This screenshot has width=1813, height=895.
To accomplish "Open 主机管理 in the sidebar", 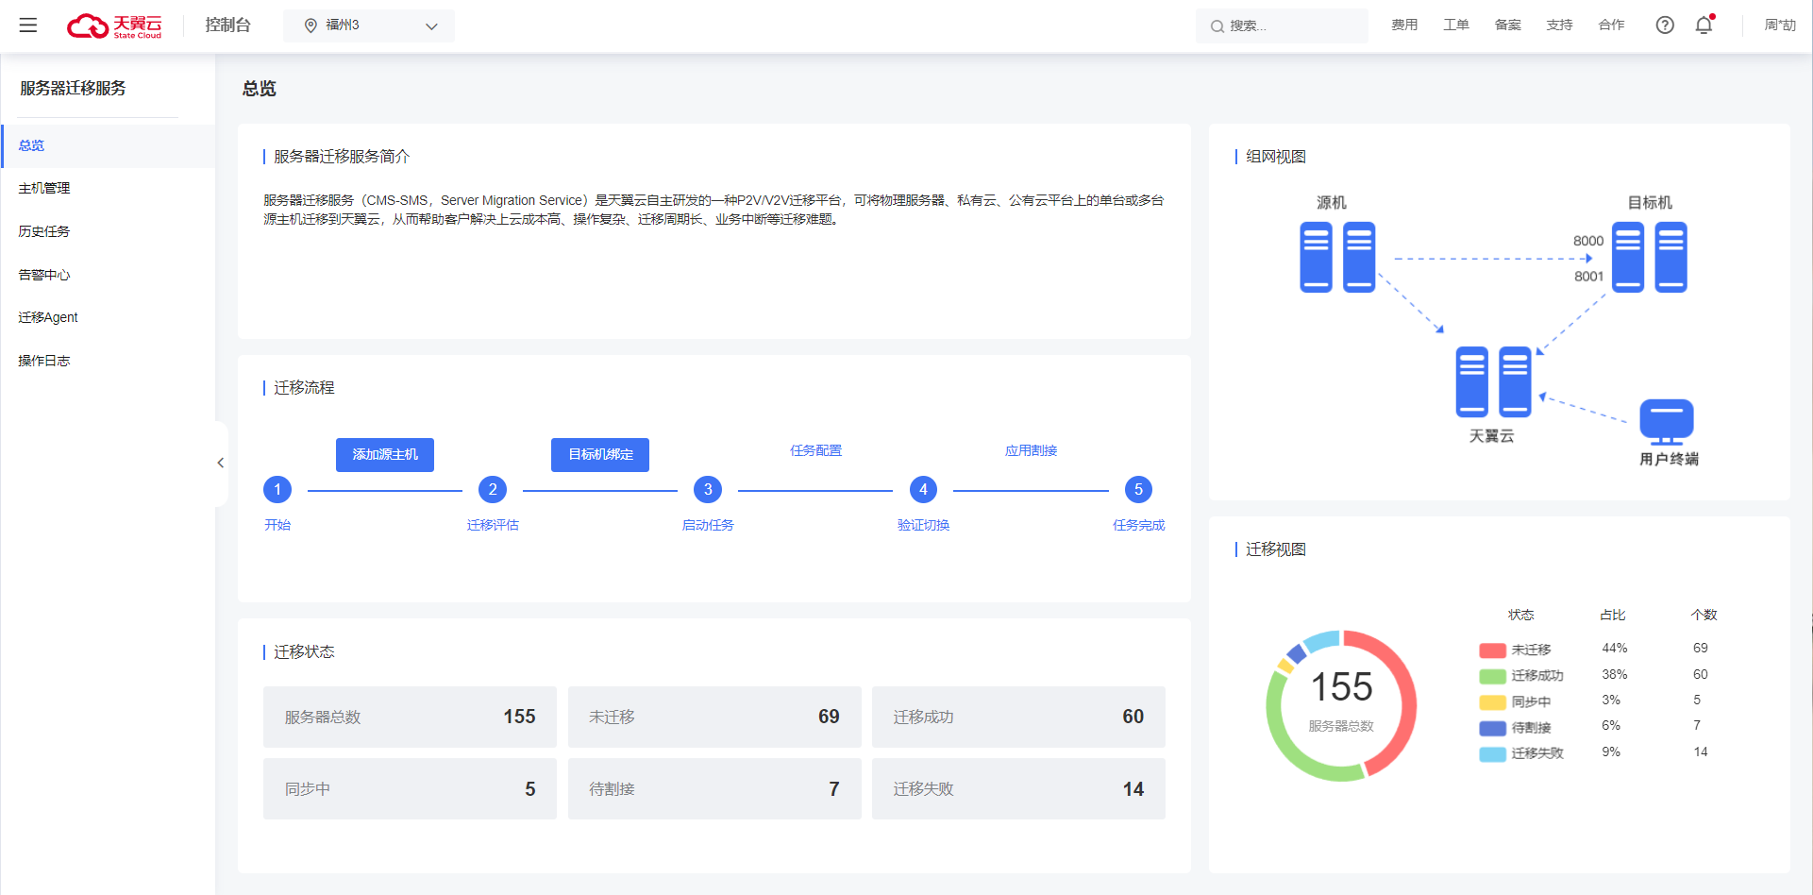I will point(109,189).
